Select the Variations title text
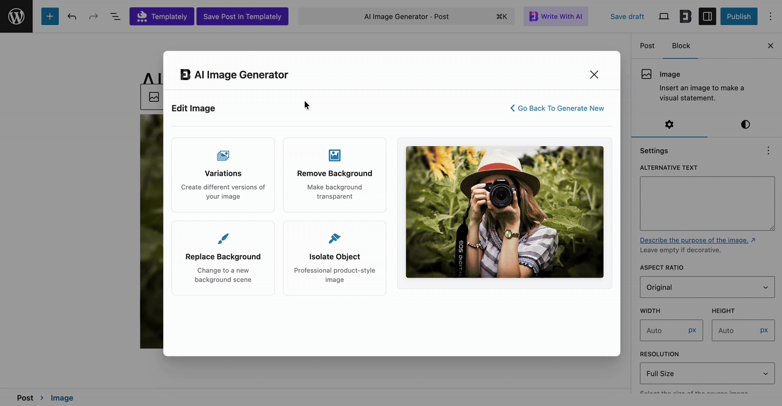 point(223,174)
